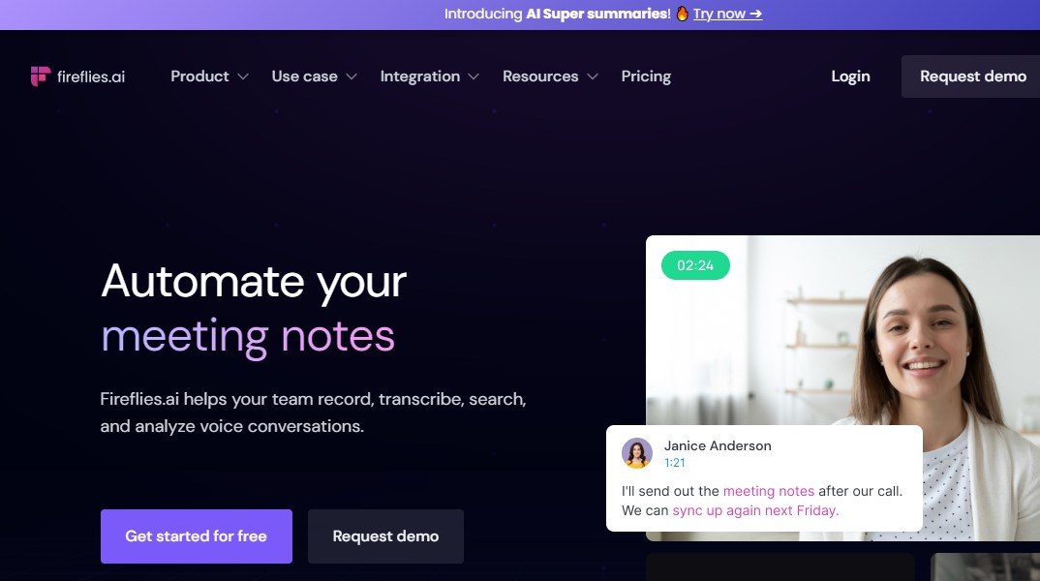The height and width of the screenshot is (581, 1040).
Task: Follow the Try now link in the banner
Action: click(x=727, y=15)
